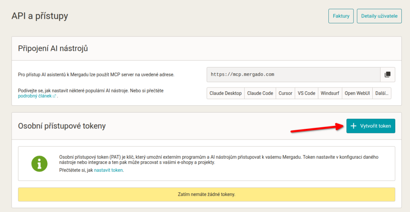Select the Claude Code setup option

260,93
